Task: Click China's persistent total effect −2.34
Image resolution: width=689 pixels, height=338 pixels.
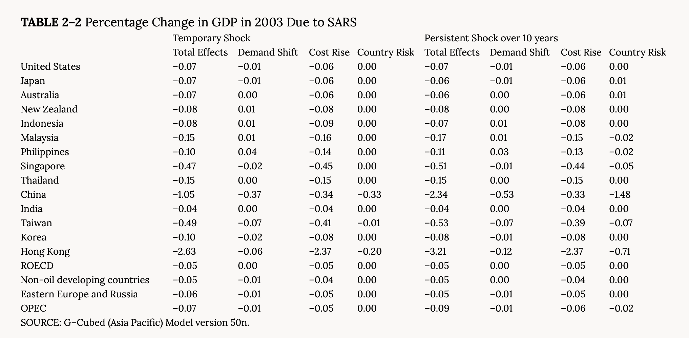Action: [436, 194]
